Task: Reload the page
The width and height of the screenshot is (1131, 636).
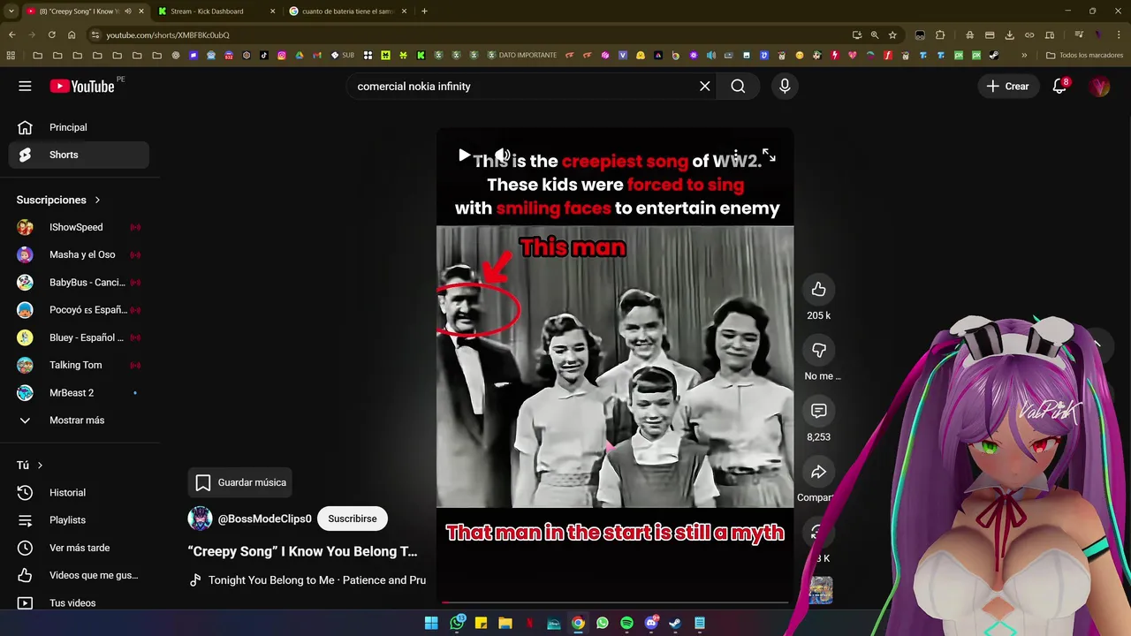Action: [x=51, y=34]
